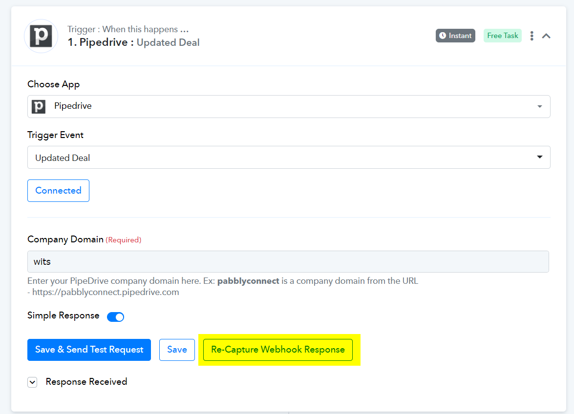Viewport: 574px width, 414px height.
Task: Click Save & Send Test Request
Action: (x=89, y=350)
